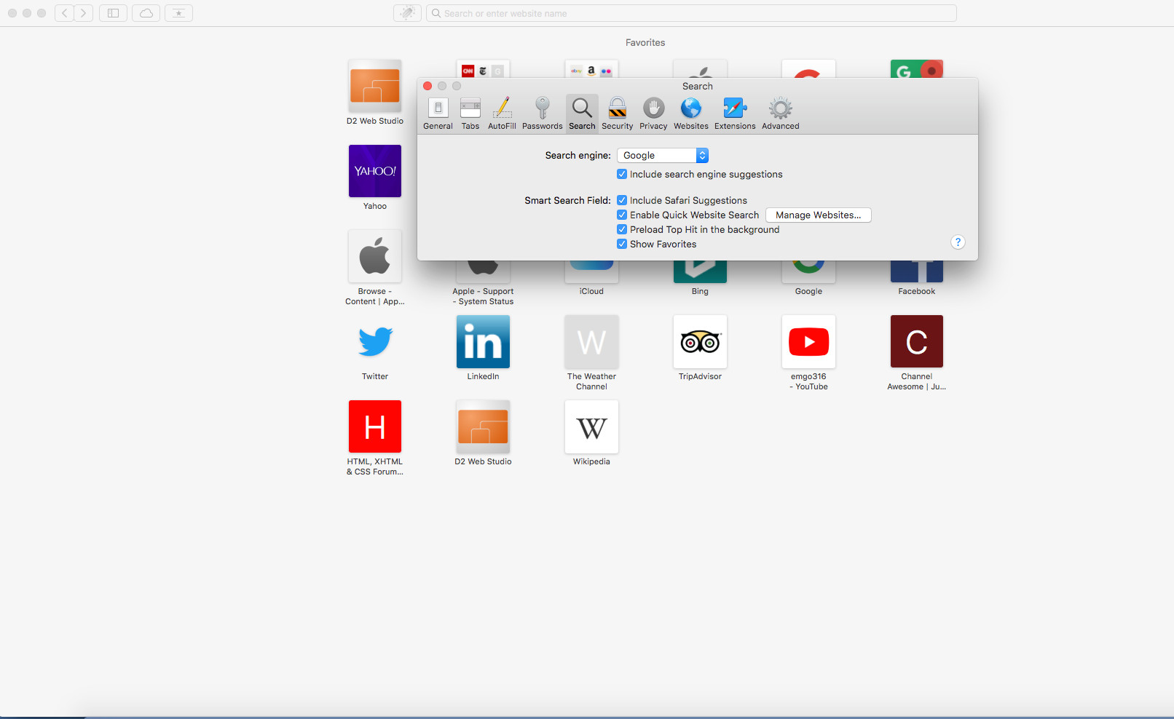Click the Bing favorite label
The image size is (1174, 719).
tap(700, 292)
